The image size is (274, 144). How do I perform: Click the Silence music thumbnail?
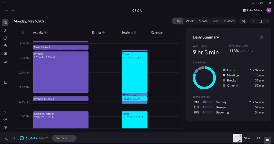(237, 138)
